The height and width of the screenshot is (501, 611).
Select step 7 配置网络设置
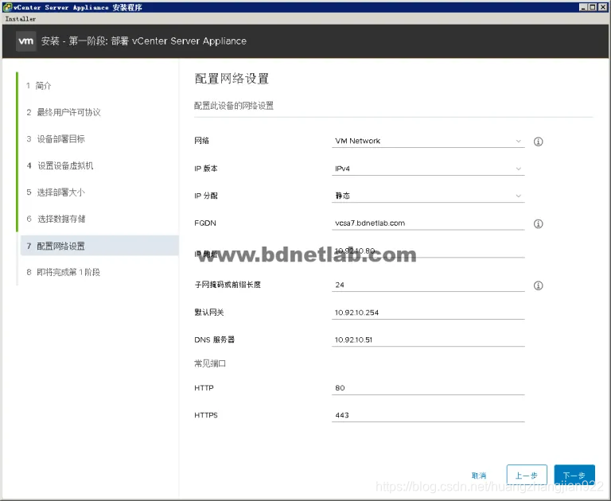tap(99, 246)
